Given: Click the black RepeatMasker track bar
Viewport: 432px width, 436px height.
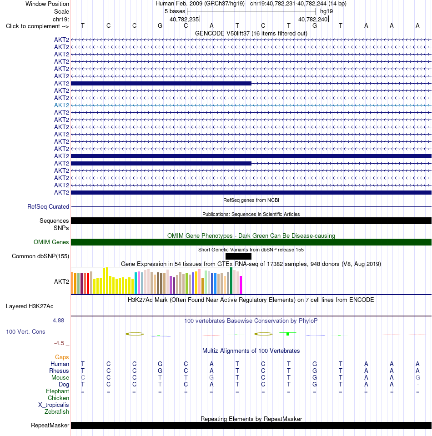Looking at the screenshot, I should (251, 426).
